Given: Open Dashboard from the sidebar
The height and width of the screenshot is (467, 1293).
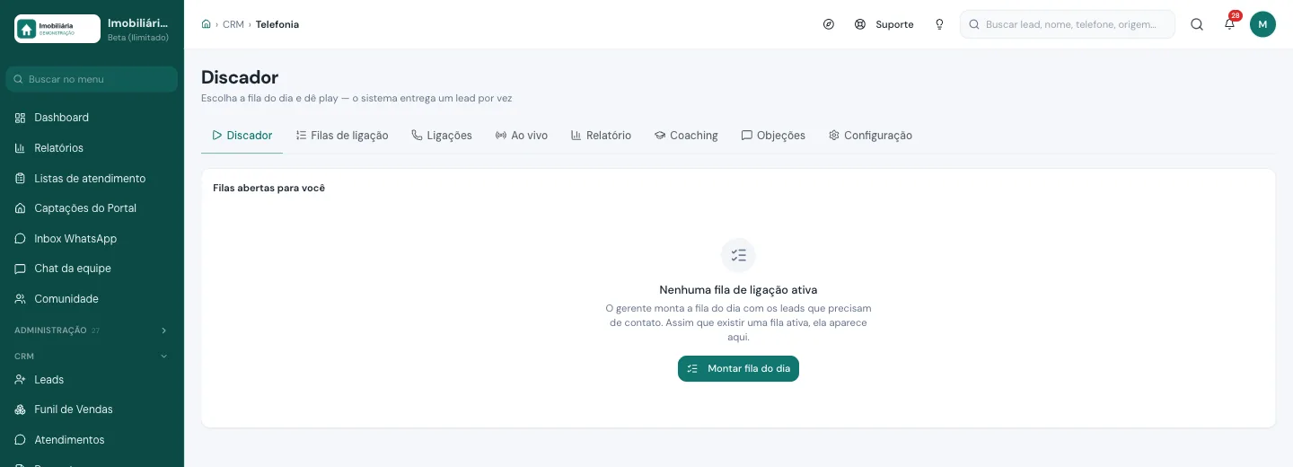Looking at the screenshot, I should click(x=92, y=118).
